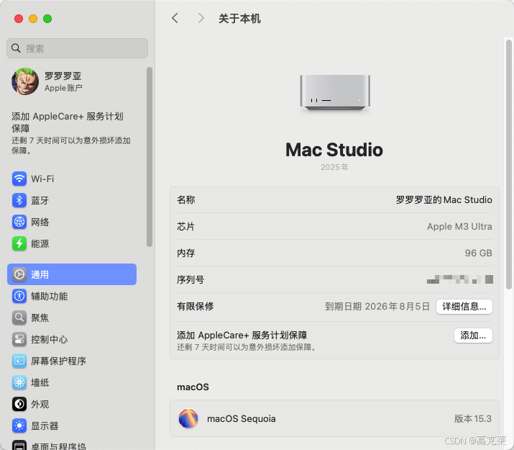This screenshot has width=514, height=450.
Task: Click the Mac Studio device image
Action: (335, 92)
